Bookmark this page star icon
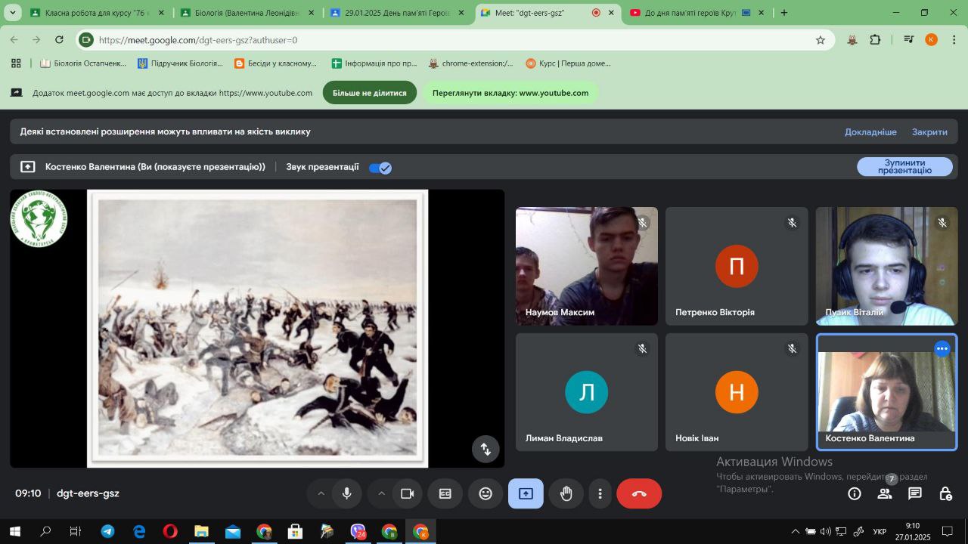 click(x=821, y=40)
